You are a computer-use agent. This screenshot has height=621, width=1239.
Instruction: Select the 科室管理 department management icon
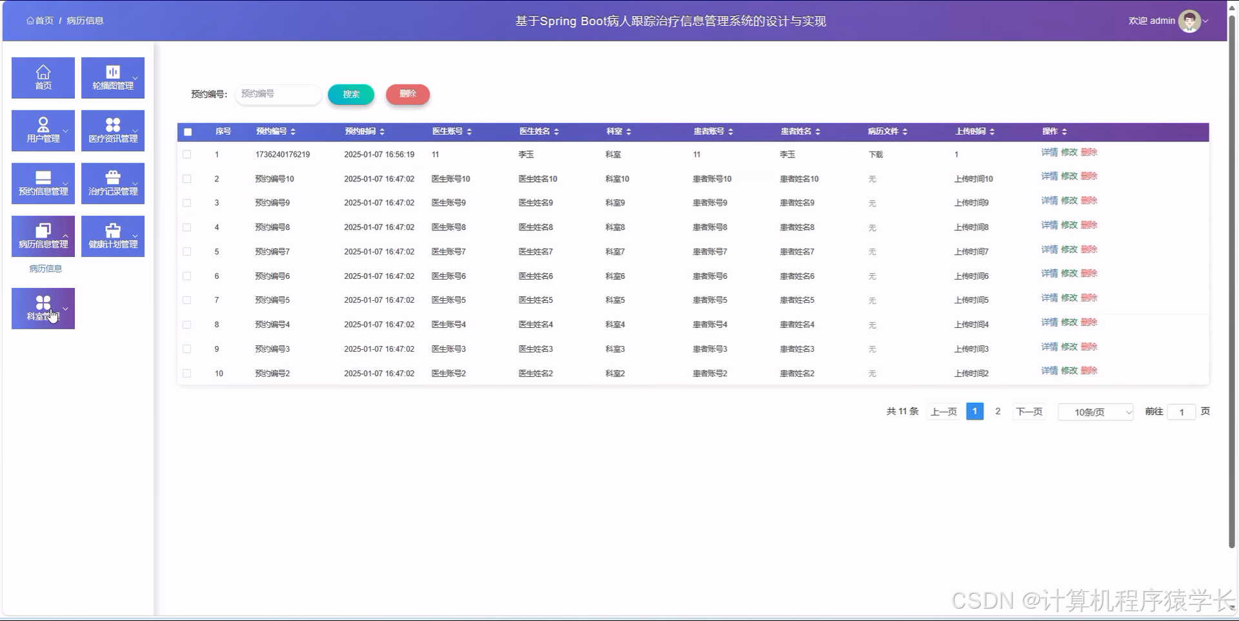pos(43,308)
